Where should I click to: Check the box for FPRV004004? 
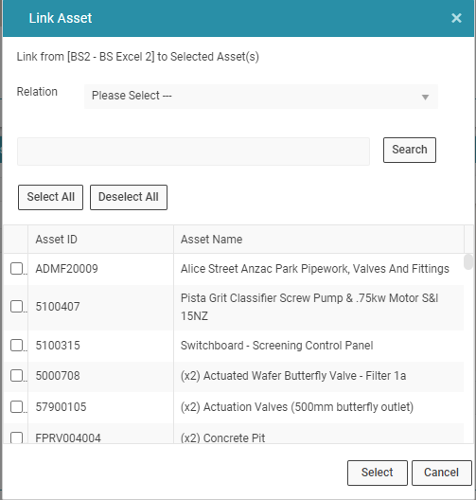(17, 437)
